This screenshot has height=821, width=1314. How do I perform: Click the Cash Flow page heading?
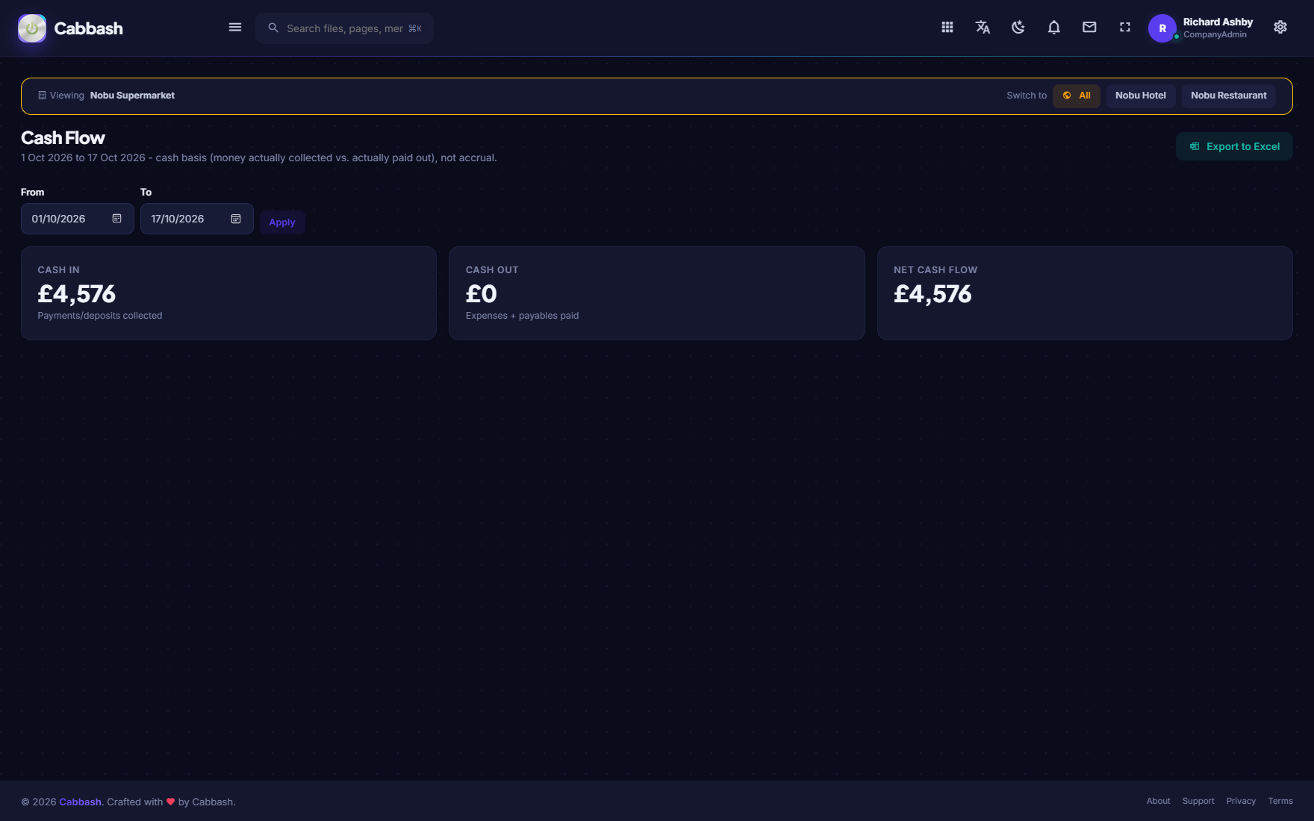tap(63, 138)
